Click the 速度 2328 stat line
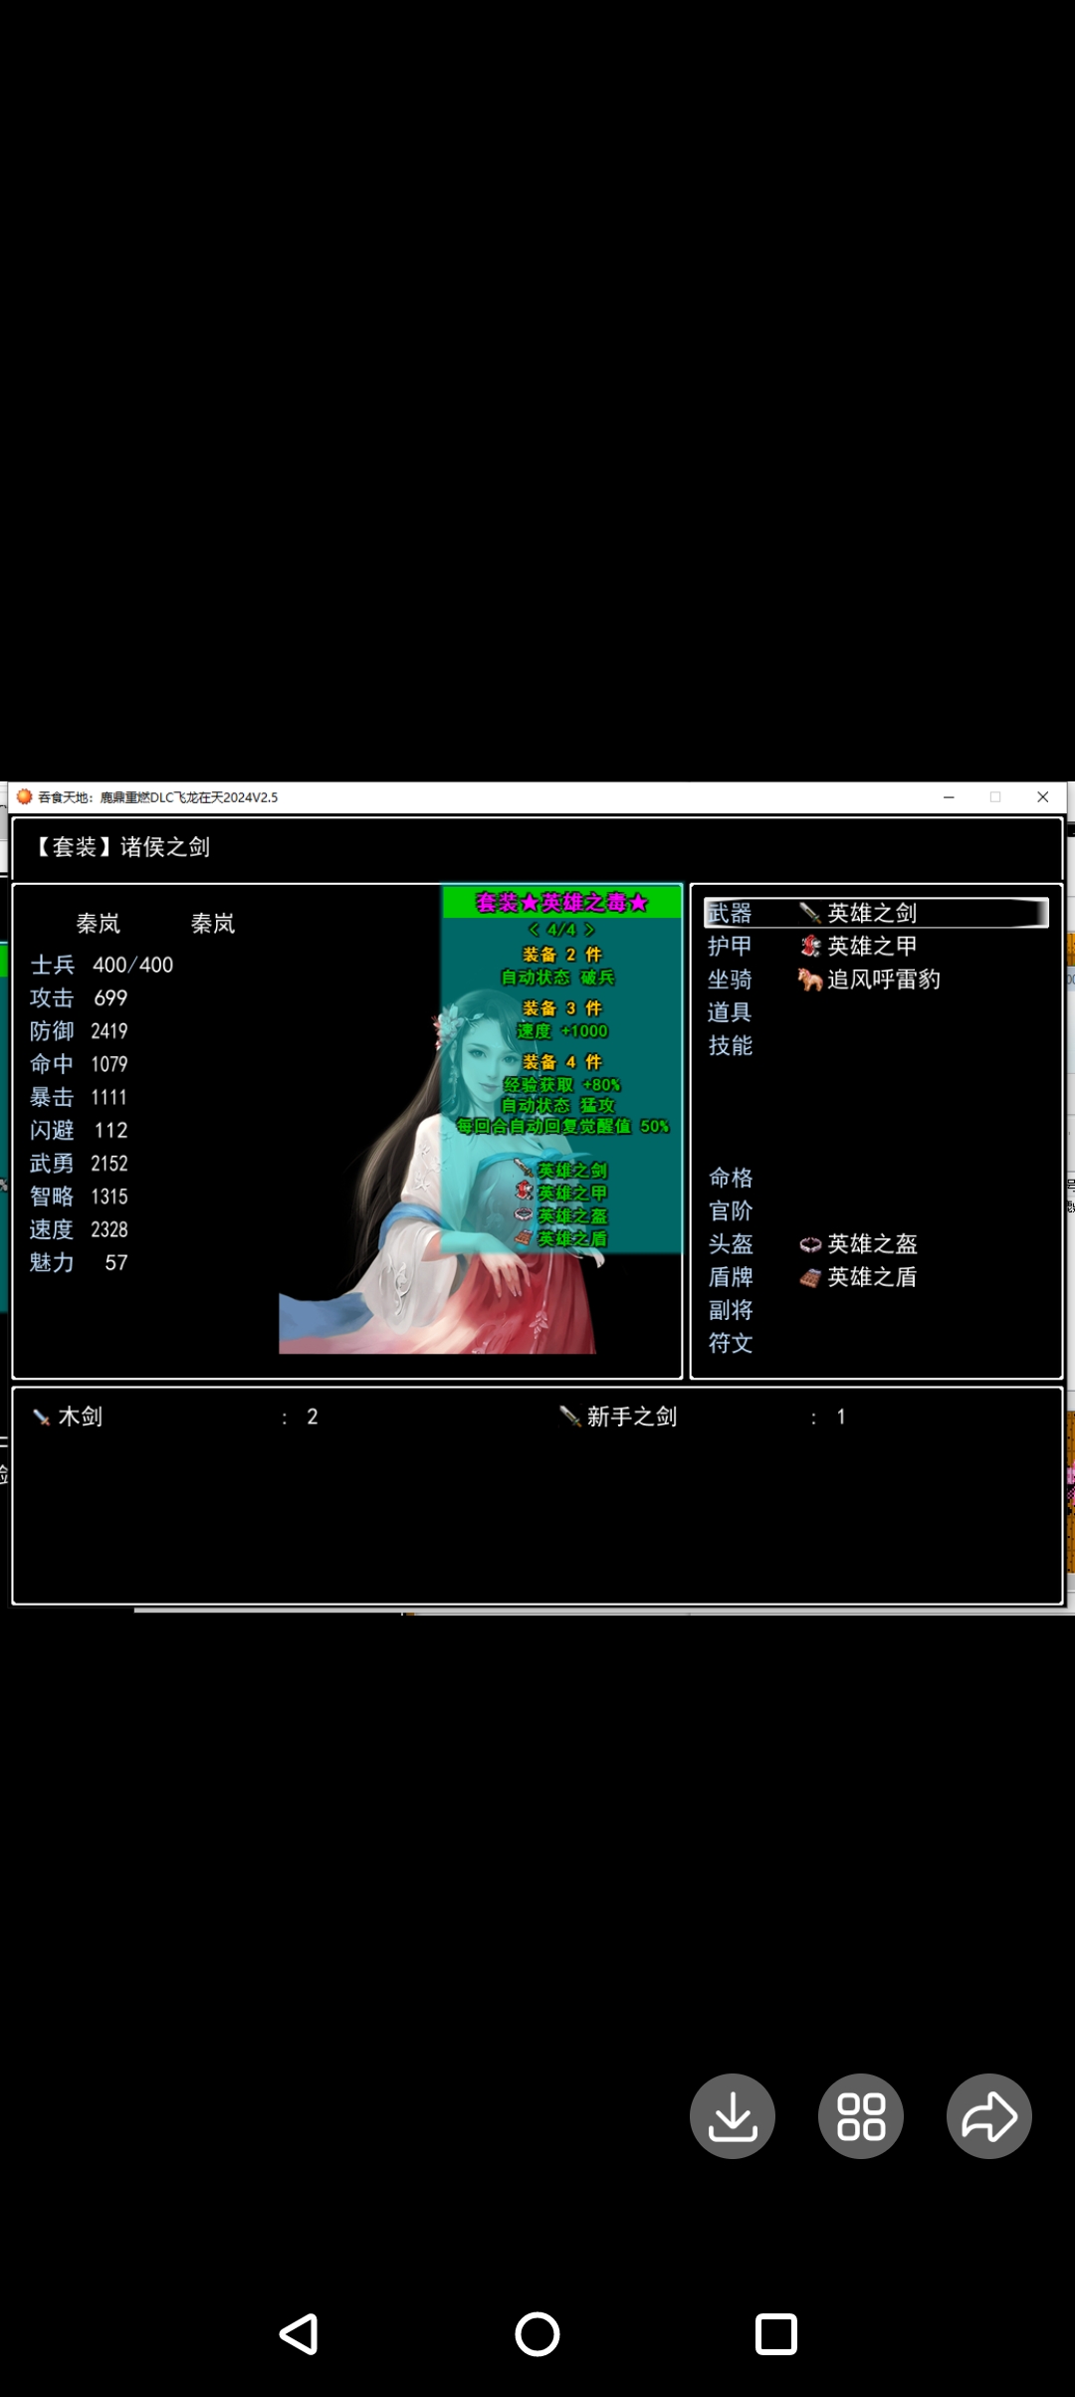1075x2397 pixels. [79, 1229]
